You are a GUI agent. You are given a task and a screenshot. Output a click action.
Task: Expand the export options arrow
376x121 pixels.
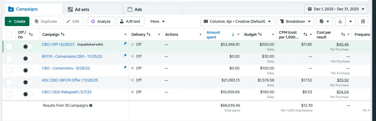(351, 21)
